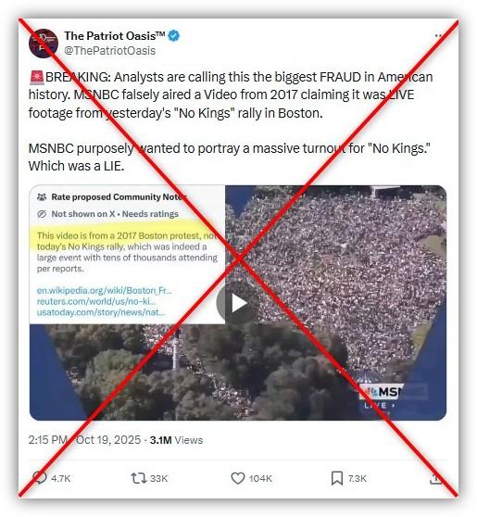
Task: Click the Community Notes people icon
Action: [42, 197]
